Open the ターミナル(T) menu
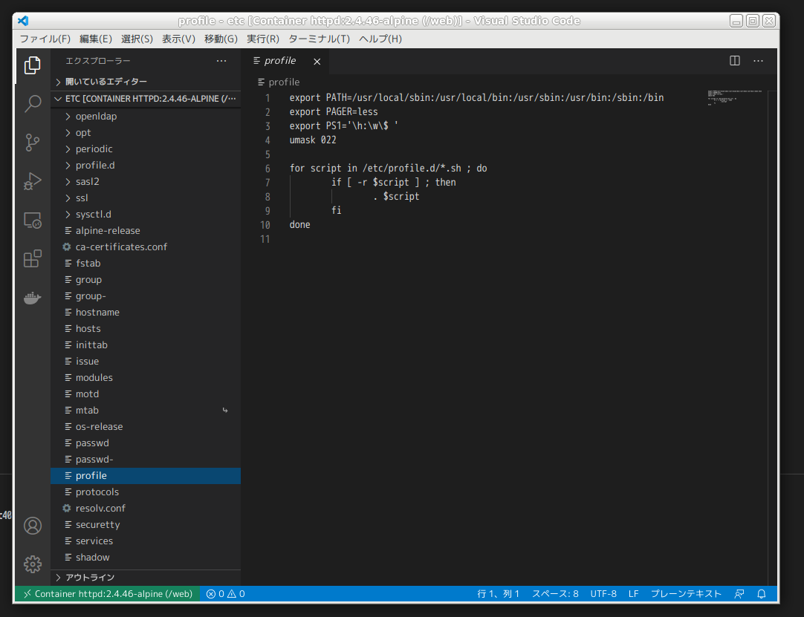The height and width of the screenshot is (617, 804). [x=319, y=39]
